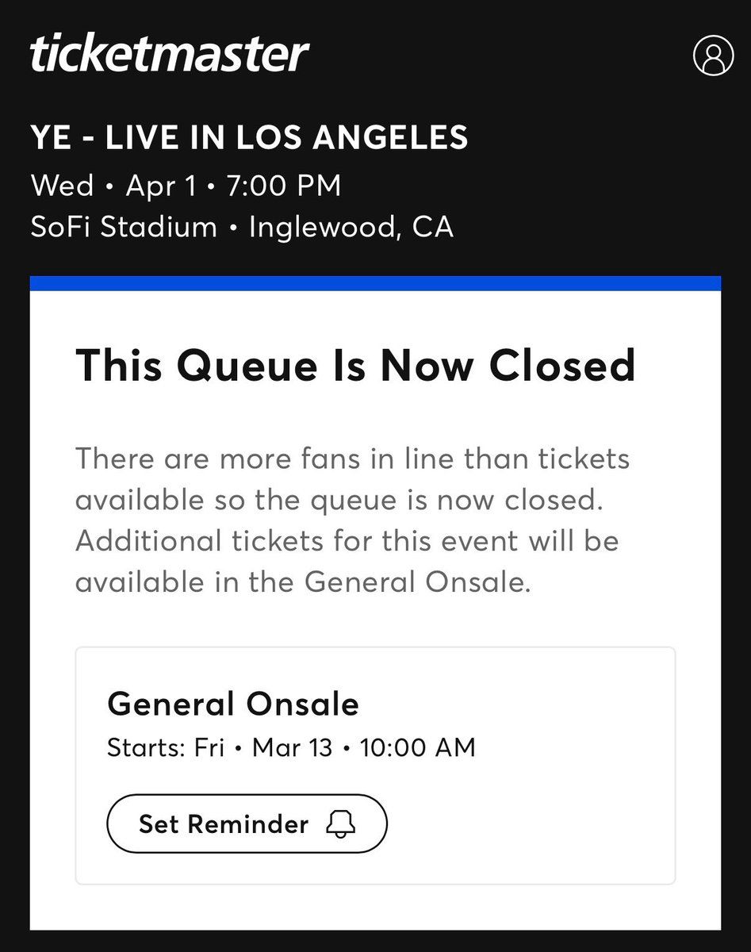This screenshot has width=751, height=952.
Task: Click the Wed event day label
Action: (62, 186)
